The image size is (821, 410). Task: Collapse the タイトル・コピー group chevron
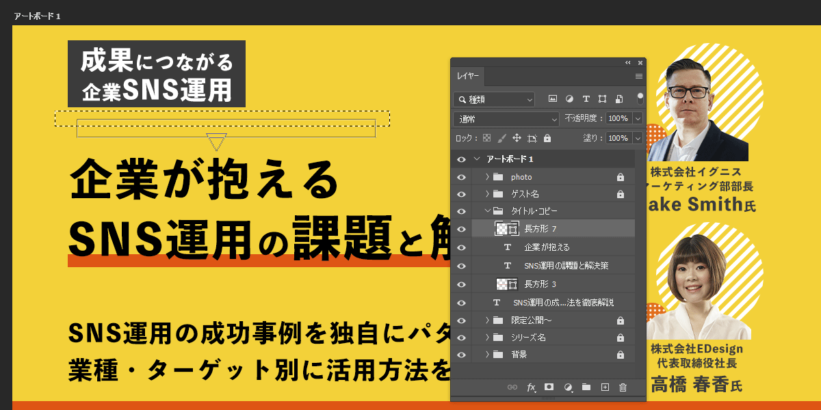pos(487,211)
